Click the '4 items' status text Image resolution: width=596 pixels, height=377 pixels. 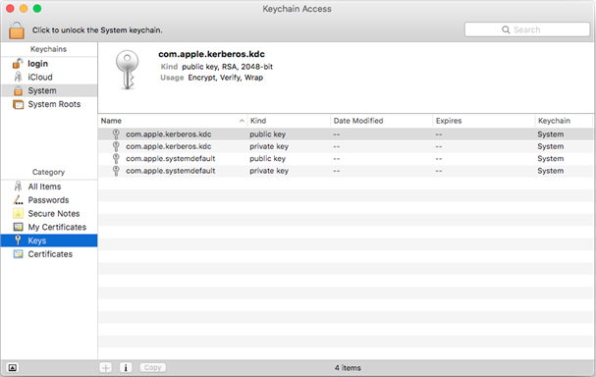click(348, 368)
